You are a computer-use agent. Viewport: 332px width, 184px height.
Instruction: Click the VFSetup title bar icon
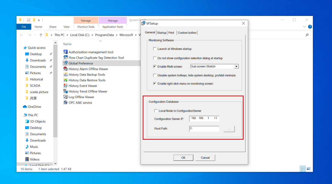(x=143, y=23)
